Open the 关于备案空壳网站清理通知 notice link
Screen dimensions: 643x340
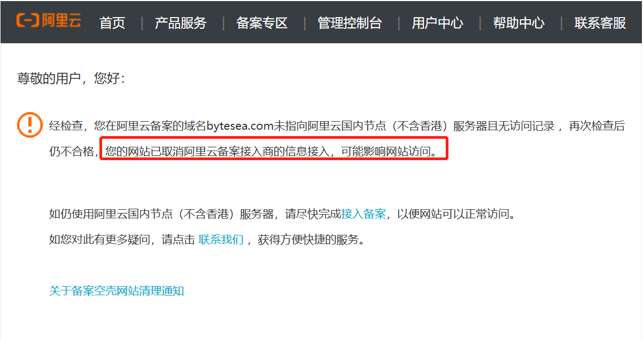click(117, 291)
